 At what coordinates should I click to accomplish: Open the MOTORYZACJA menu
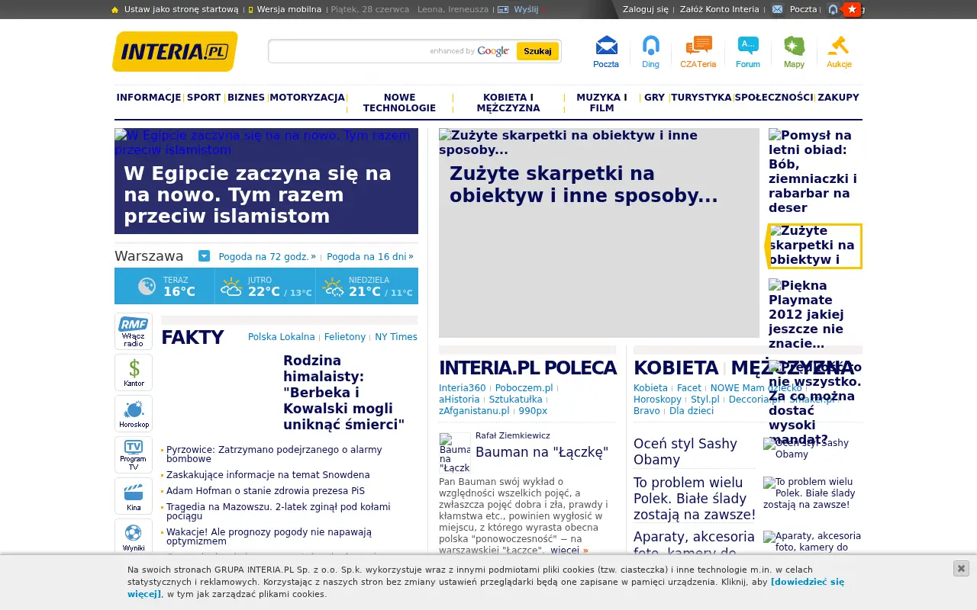307,98
